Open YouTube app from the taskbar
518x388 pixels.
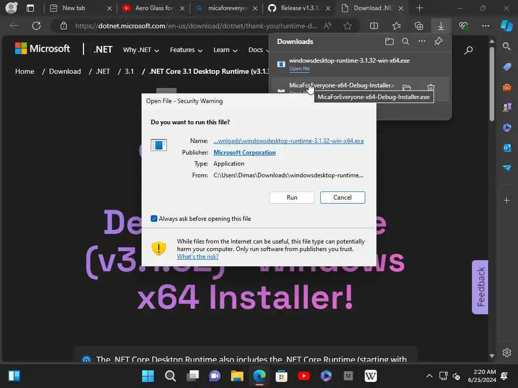pyautogui.click(x=304, y=376)
